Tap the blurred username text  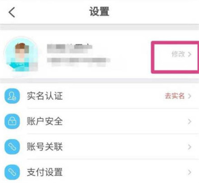[70, 48]
